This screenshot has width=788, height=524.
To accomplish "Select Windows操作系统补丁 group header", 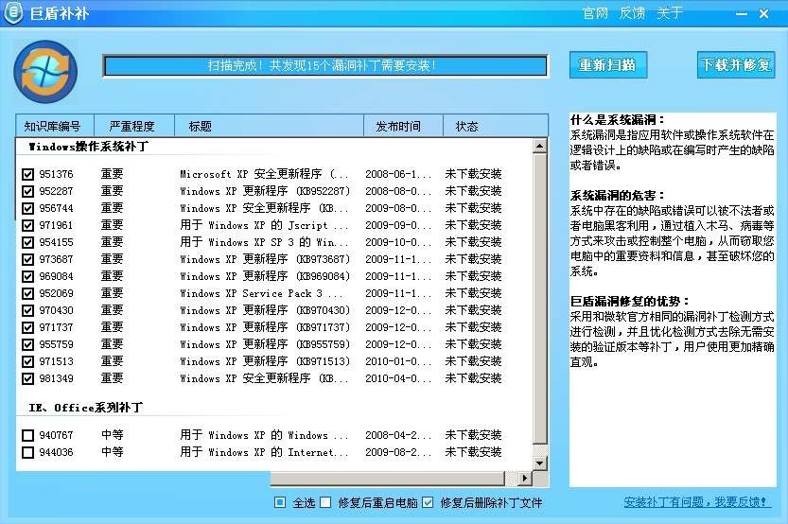I will coord(89,147).
